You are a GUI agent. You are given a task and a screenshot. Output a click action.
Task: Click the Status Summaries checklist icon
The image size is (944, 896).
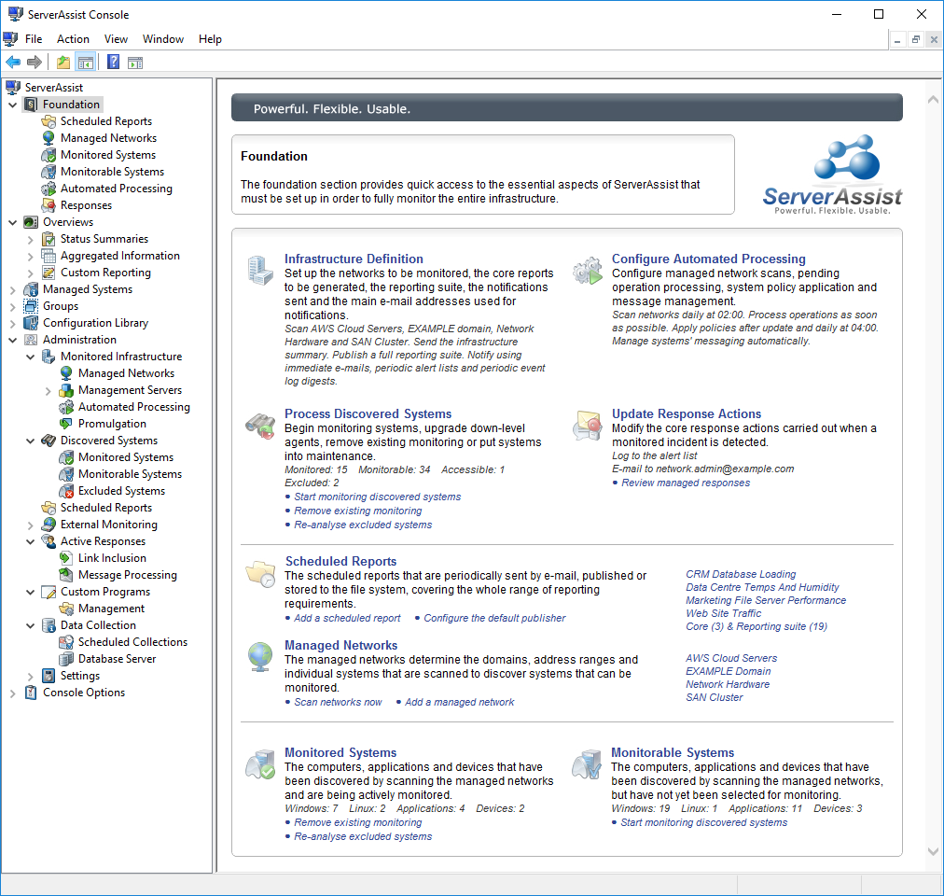click(x=49, y=239)
